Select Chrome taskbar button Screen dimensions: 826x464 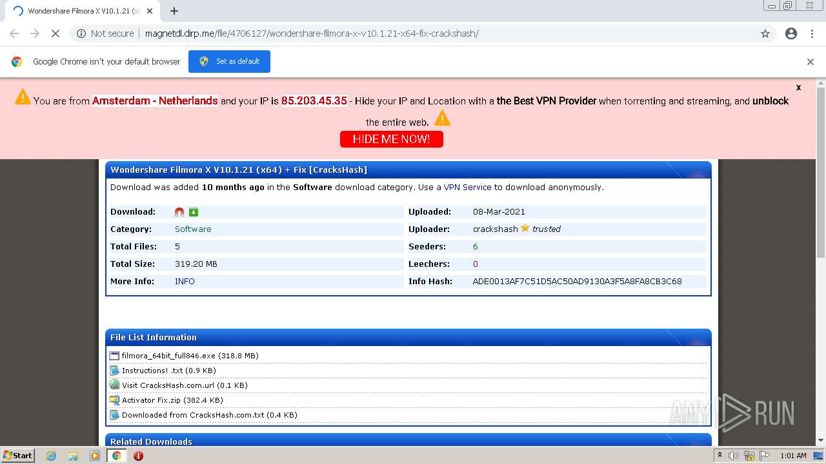click(x=116, y=456)
